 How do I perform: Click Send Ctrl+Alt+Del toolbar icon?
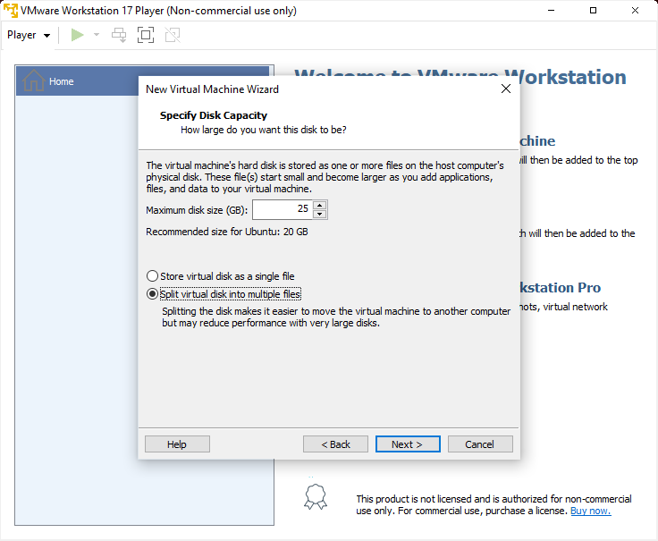pyautogui.click(x=119, y=35)
